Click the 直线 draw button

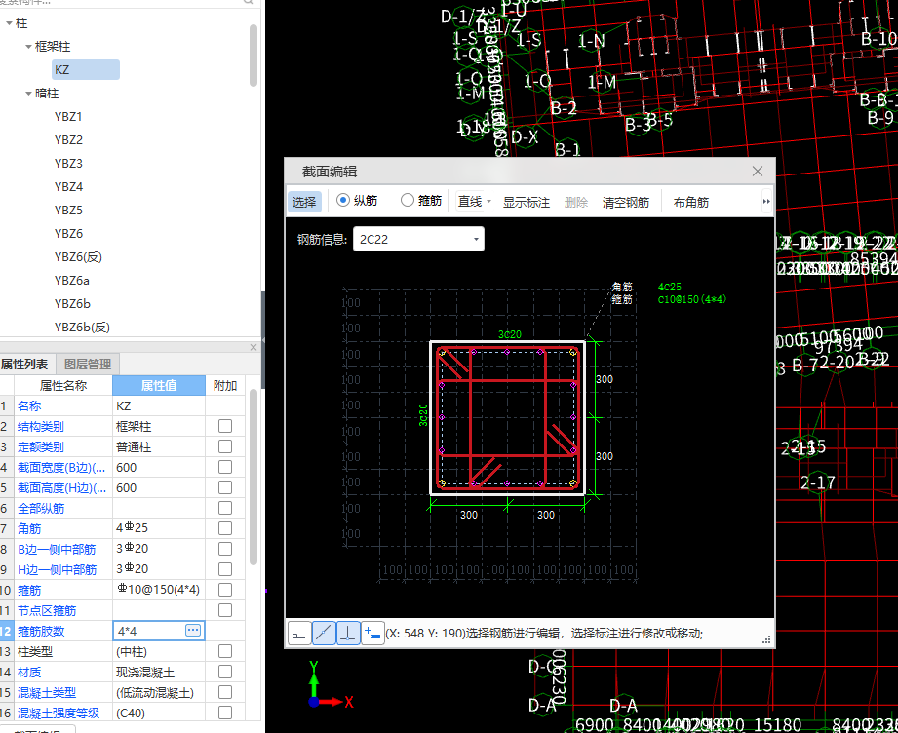tap(470, 202)
